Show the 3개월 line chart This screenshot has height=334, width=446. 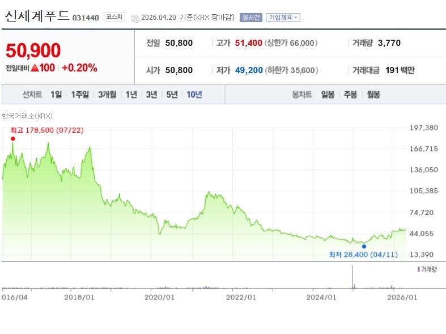point(107,95)
